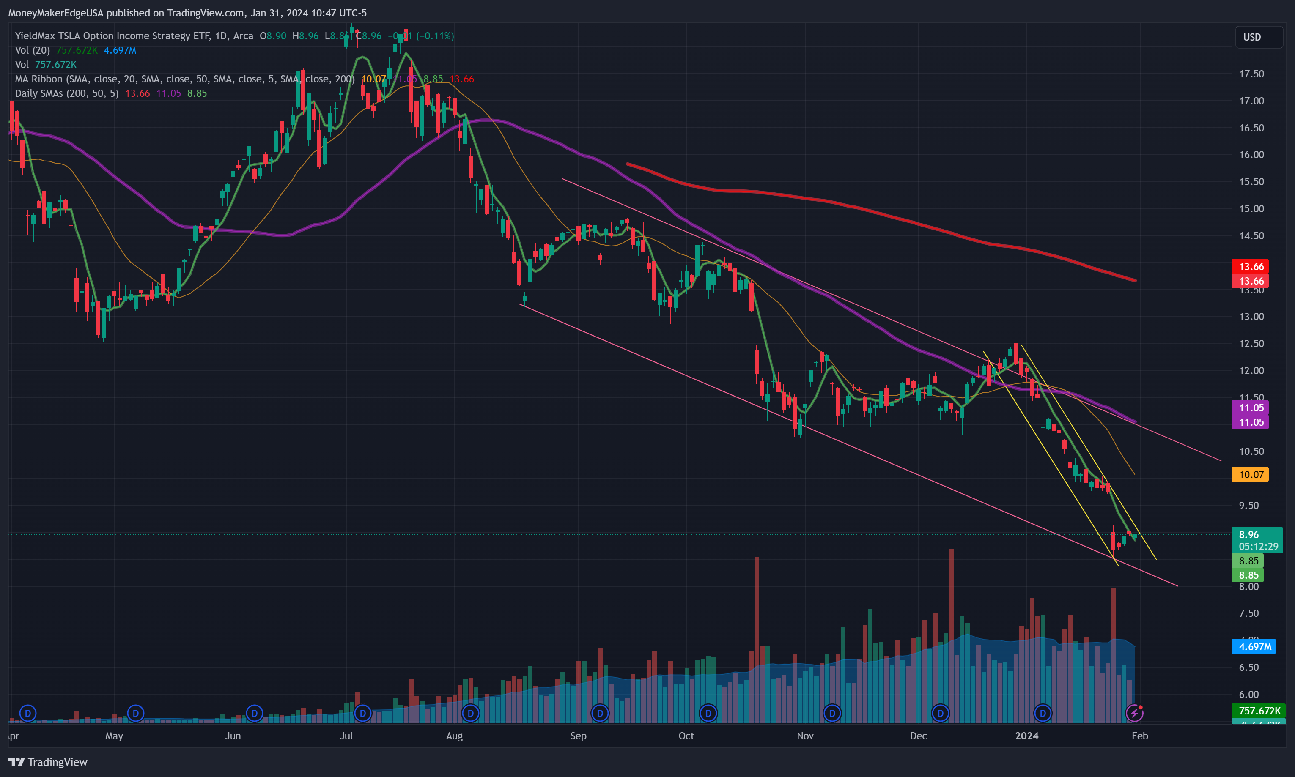Click the 15.00 price axis tick

tap(1251, 208)
